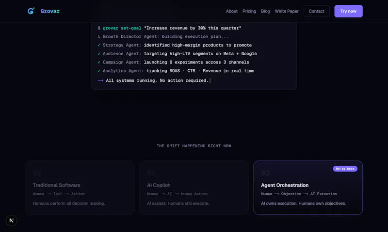Click the Grovar logo icon
The image size is (388, 232).
pyautogui.click(x=31, y=11)
